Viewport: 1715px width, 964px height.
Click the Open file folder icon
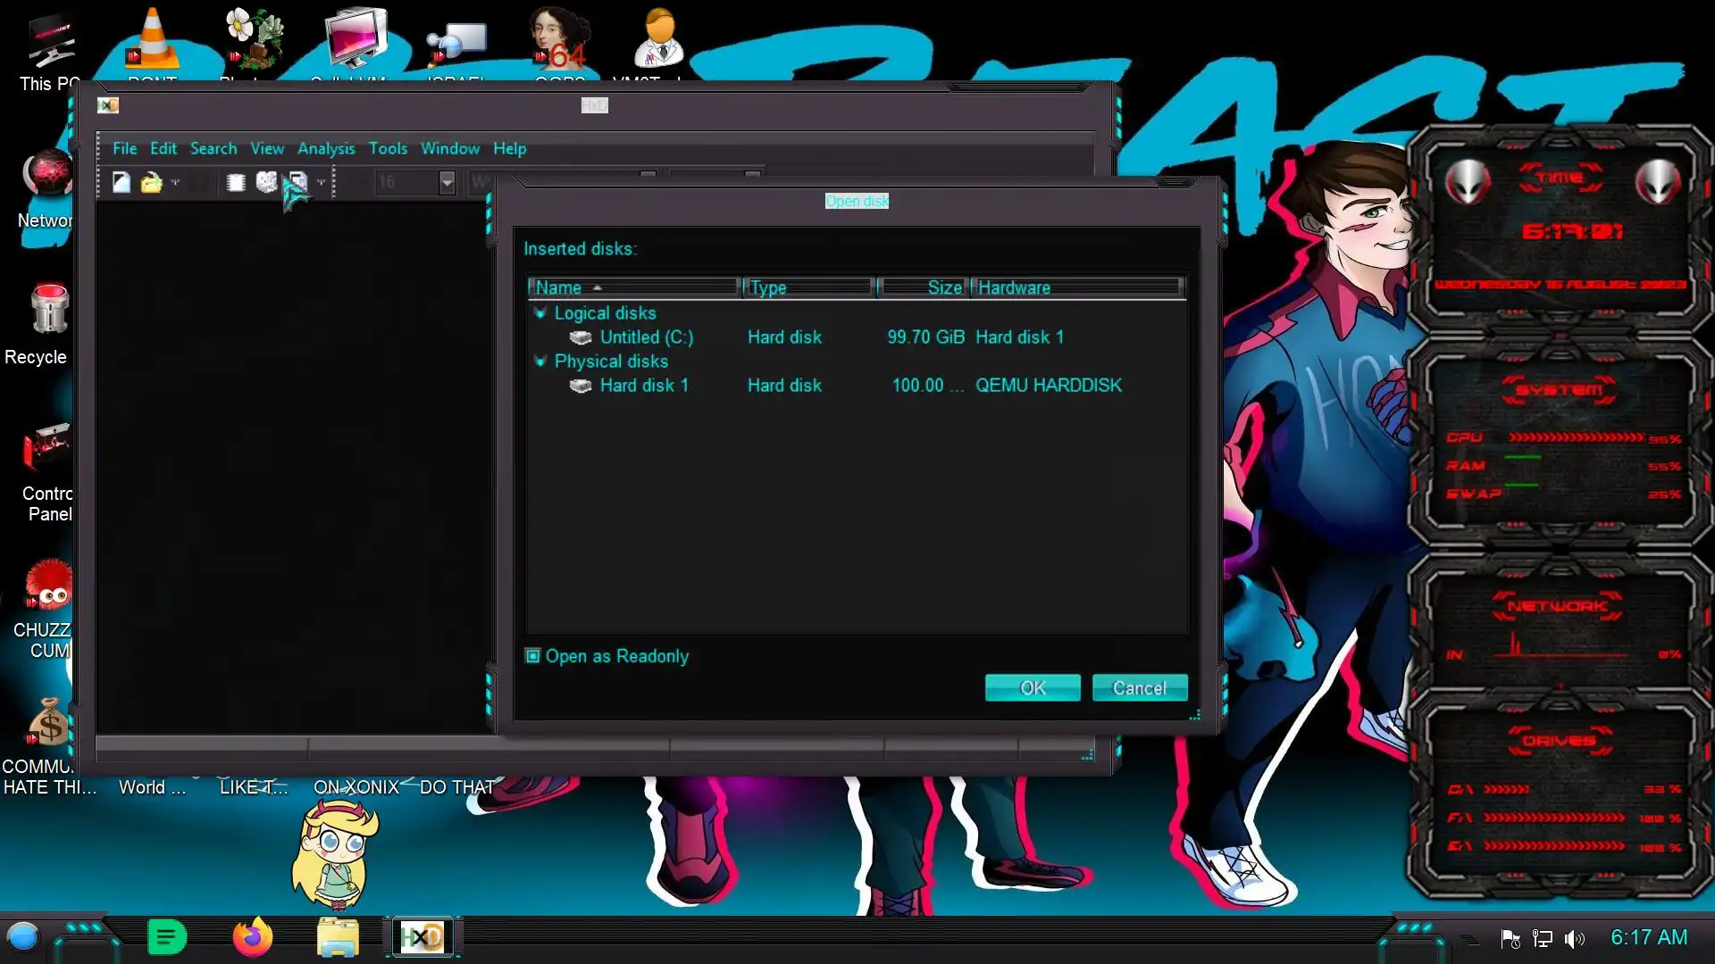pyautogui.click(x=151, y=182)
